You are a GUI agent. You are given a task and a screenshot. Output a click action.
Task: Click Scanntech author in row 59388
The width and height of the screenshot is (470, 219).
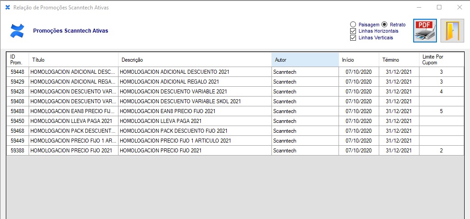(x=305, y=150)
